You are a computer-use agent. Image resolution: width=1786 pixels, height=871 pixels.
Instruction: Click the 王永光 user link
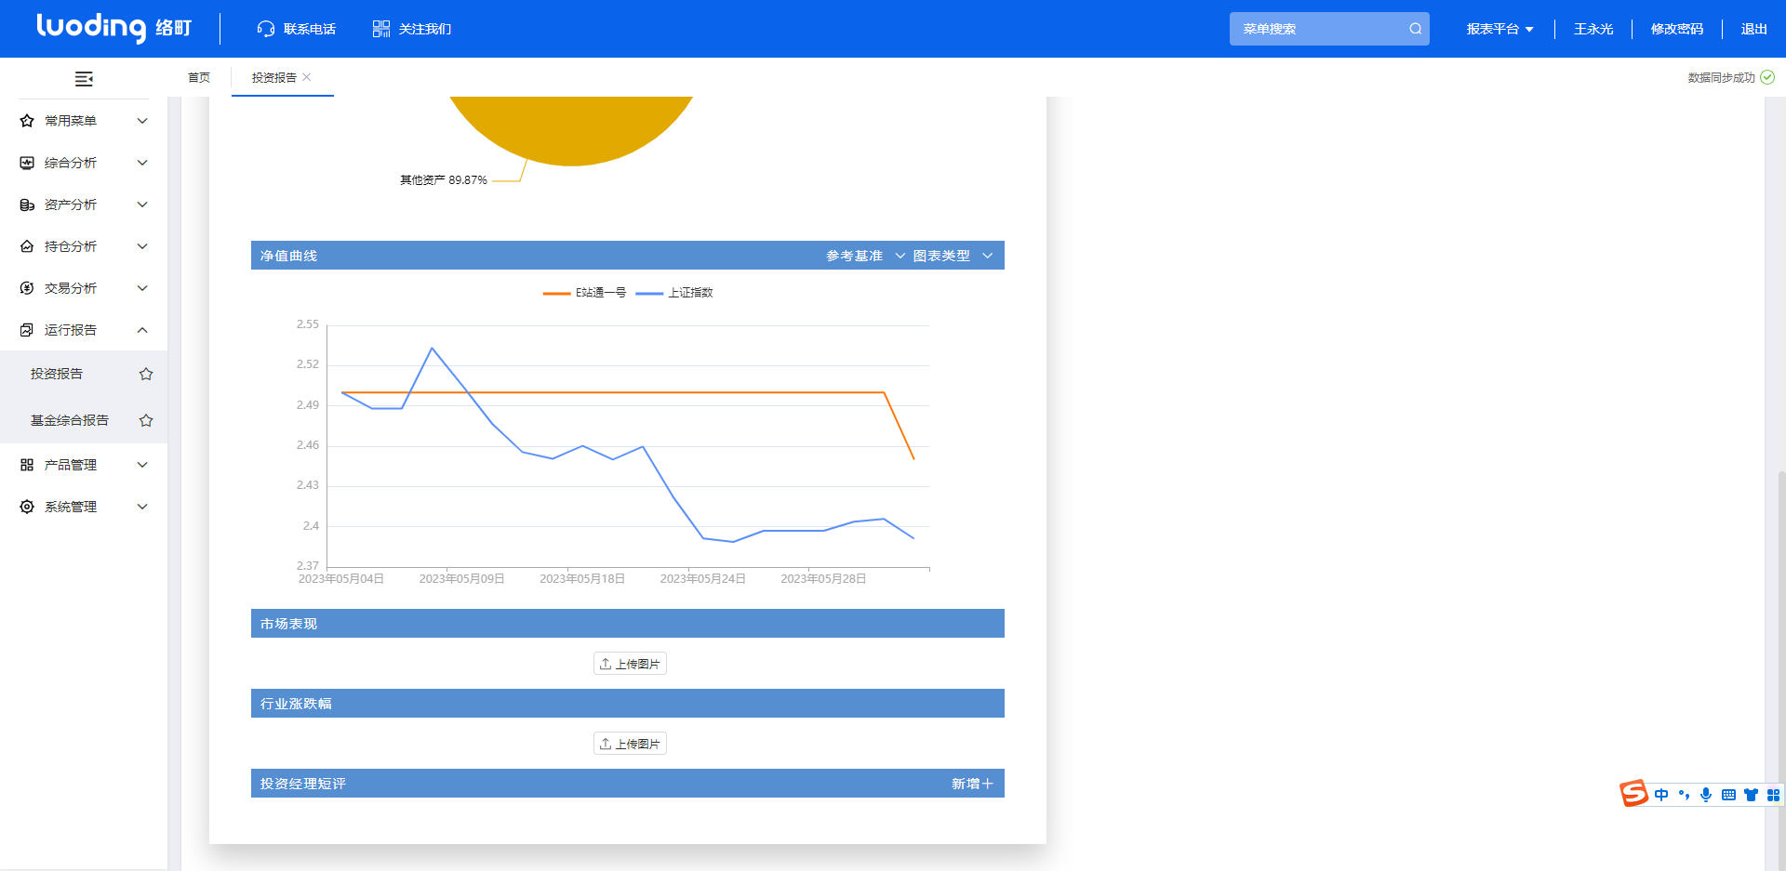(1593, 29)
